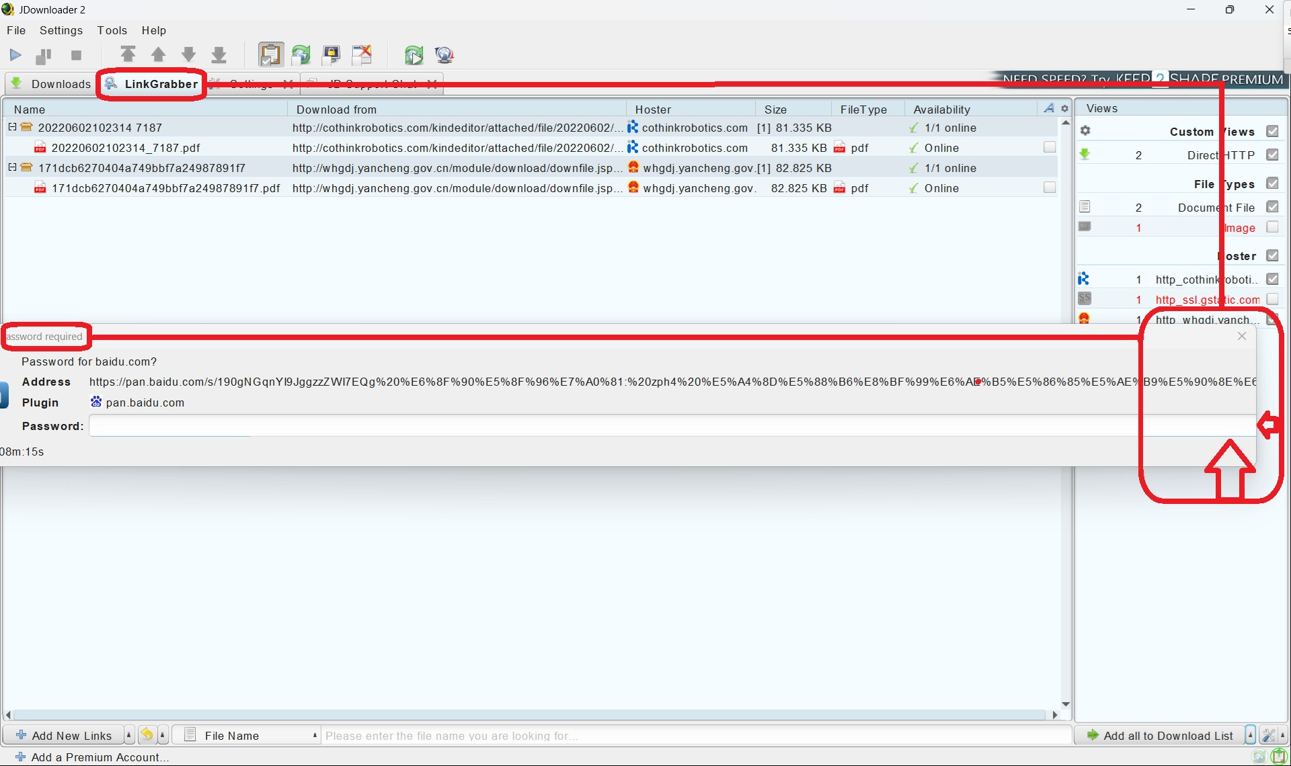Image resolution: width=1291 pixels, height=766 pixels.
Task: Click the auto reconnect toggle icon
Action: (301, 54)
